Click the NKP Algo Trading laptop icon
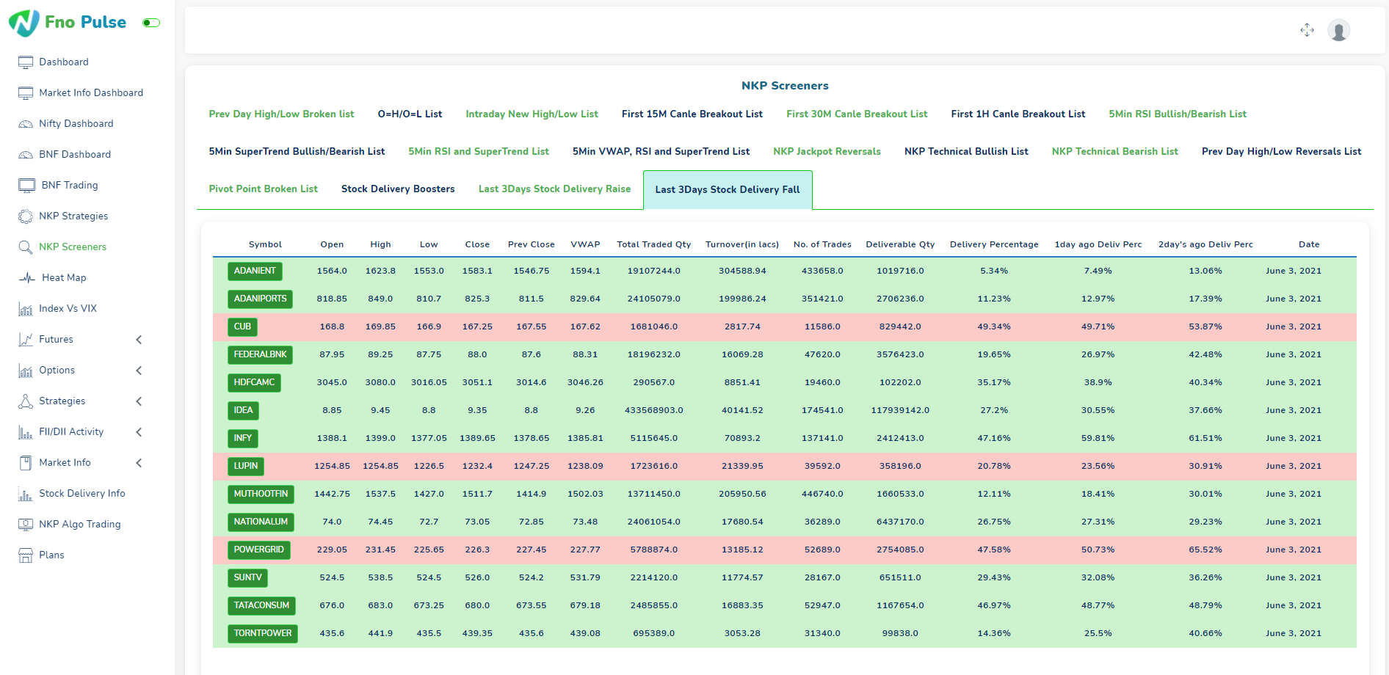 point(26,525)
